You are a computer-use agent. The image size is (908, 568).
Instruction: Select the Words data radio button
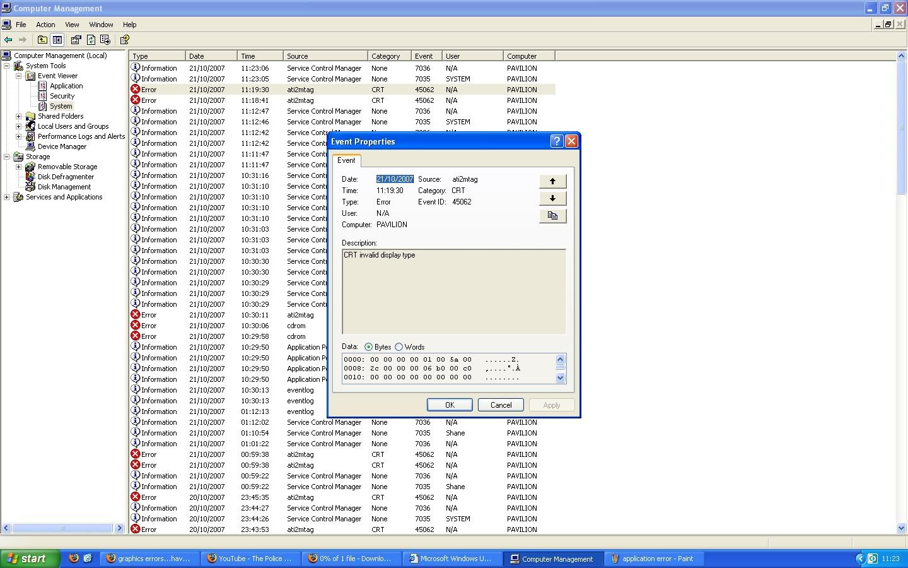[x=399, y=347]
